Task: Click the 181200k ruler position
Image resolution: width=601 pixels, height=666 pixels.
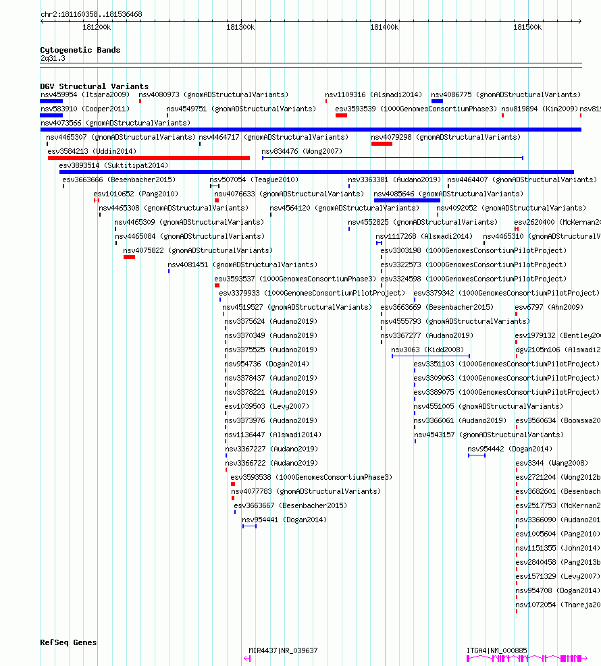Action: [x=97, y=27]
